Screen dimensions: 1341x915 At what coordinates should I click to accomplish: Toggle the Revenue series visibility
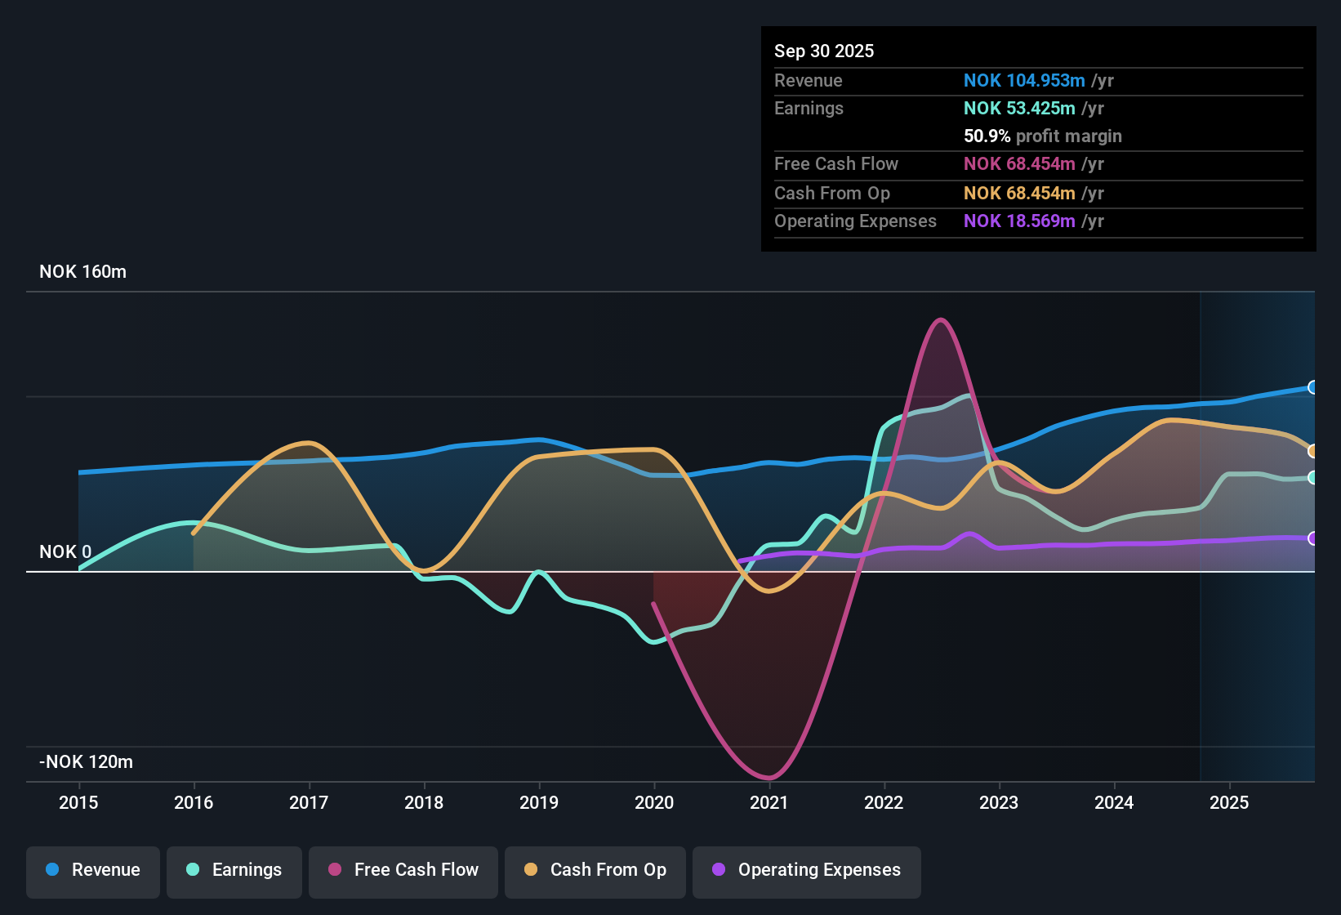(92, 870)
